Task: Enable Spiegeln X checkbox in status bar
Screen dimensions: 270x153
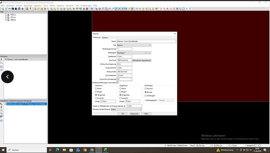Action: click(256, 146)
